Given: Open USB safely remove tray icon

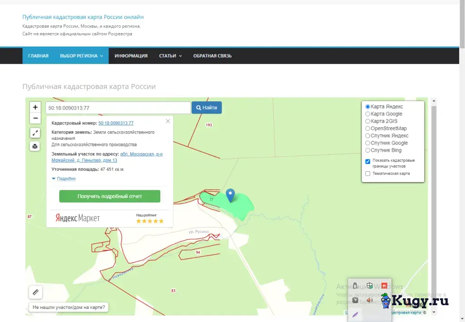Looking at the screenshot, I should [x=355, y=286].
